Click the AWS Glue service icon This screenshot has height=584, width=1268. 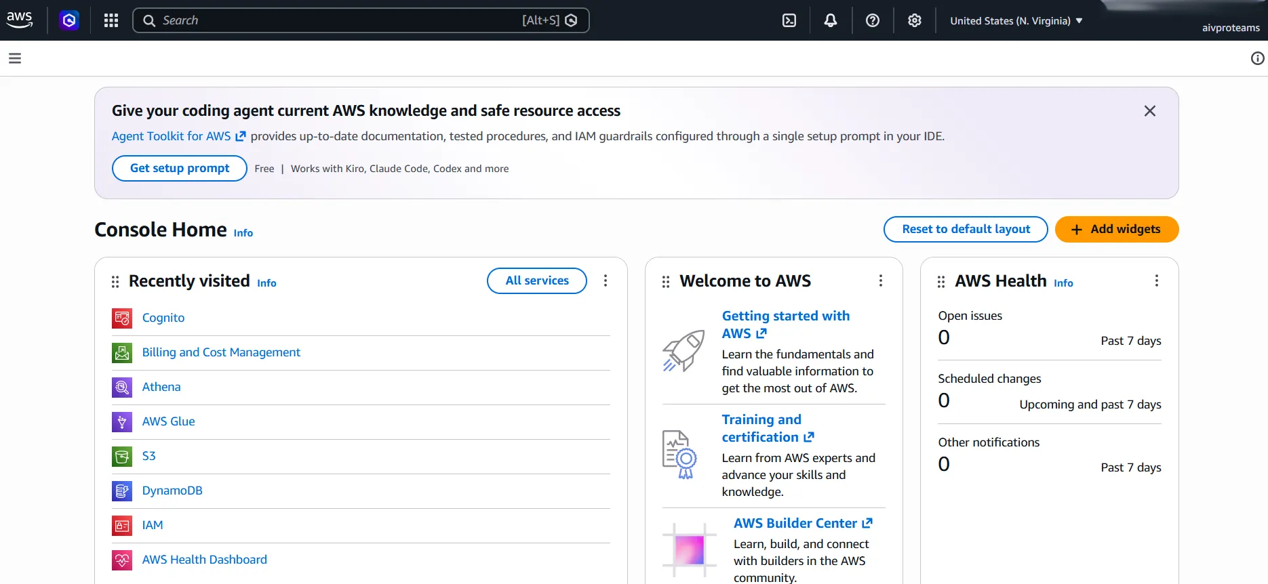point(122,421)
